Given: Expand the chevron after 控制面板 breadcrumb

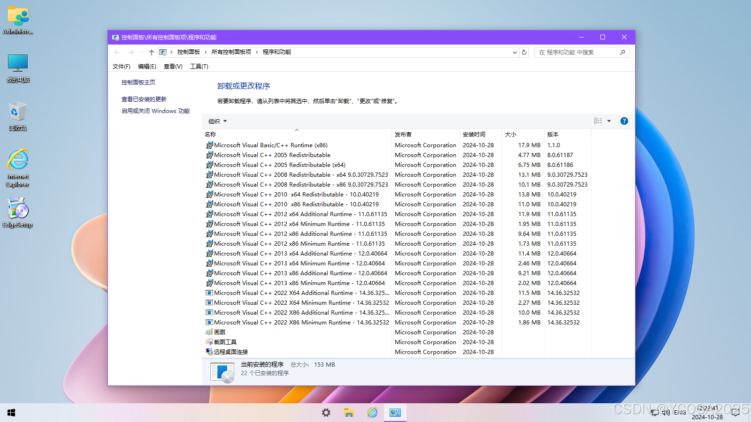Looking at the screenshot, I should point(206,53).
